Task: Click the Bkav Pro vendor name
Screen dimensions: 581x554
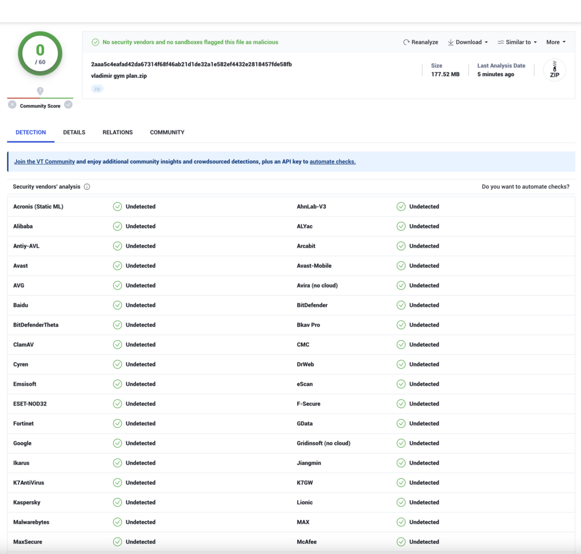Action: pos(308,325)
